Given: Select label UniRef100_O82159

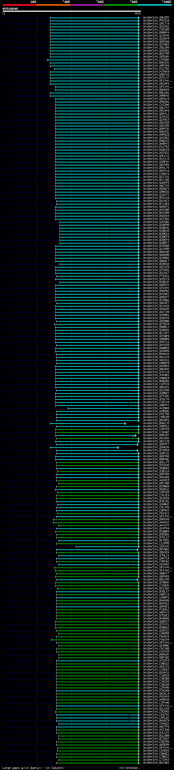Looking at the screenshot, I should click(x=156, y=123).
